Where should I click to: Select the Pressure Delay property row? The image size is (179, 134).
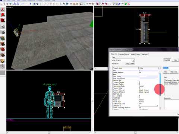pyautogui.click(x=135, y=88)
